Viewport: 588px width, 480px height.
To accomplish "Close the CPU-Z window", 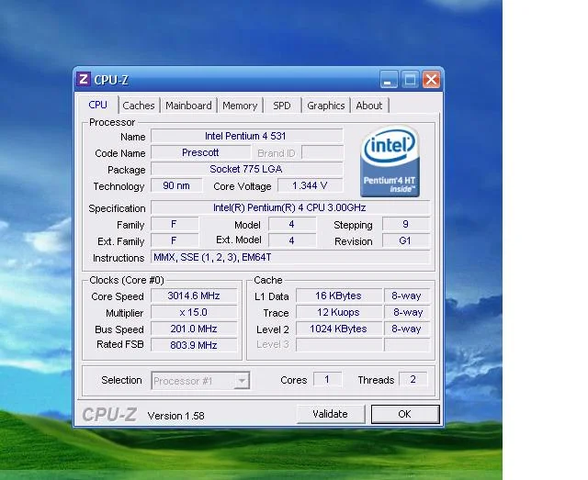I will [431, 80].
